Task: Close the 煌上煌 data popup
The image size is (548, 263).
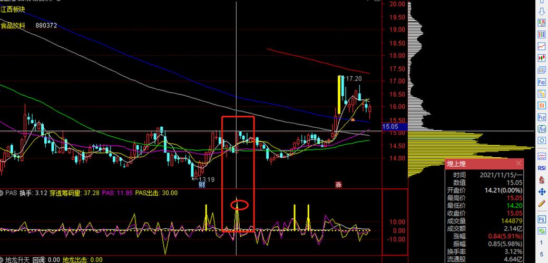Action: (x=518, y=163)
